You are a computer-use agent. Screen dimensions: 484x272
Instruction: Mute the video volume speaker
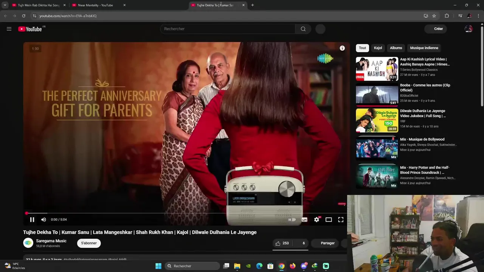point(43,219)
